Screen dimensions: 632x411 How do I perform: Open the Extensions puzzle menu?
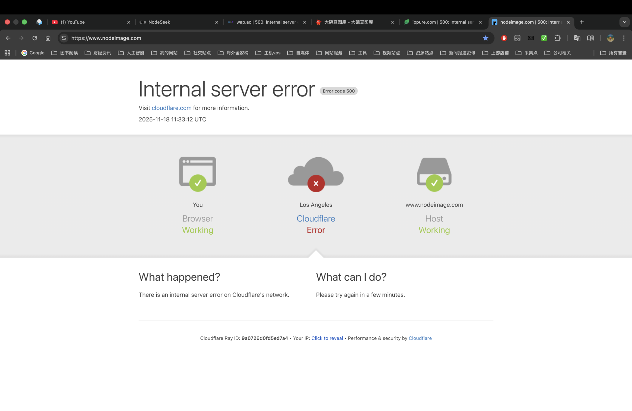[x=558, y=38]
